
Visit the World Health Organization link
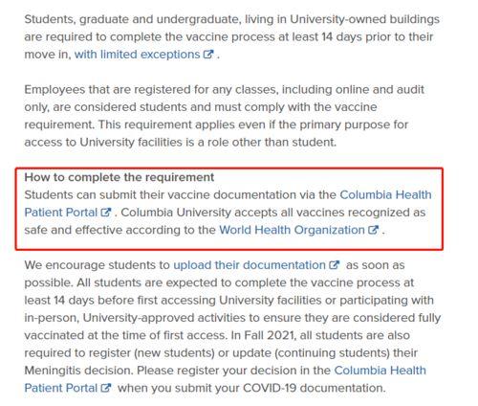(292, 230)
